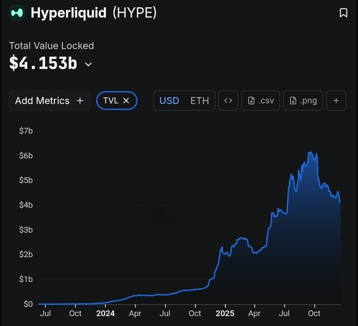Select the Total Value Locked label
Screen dimensions: 358x326
(51, 46)
